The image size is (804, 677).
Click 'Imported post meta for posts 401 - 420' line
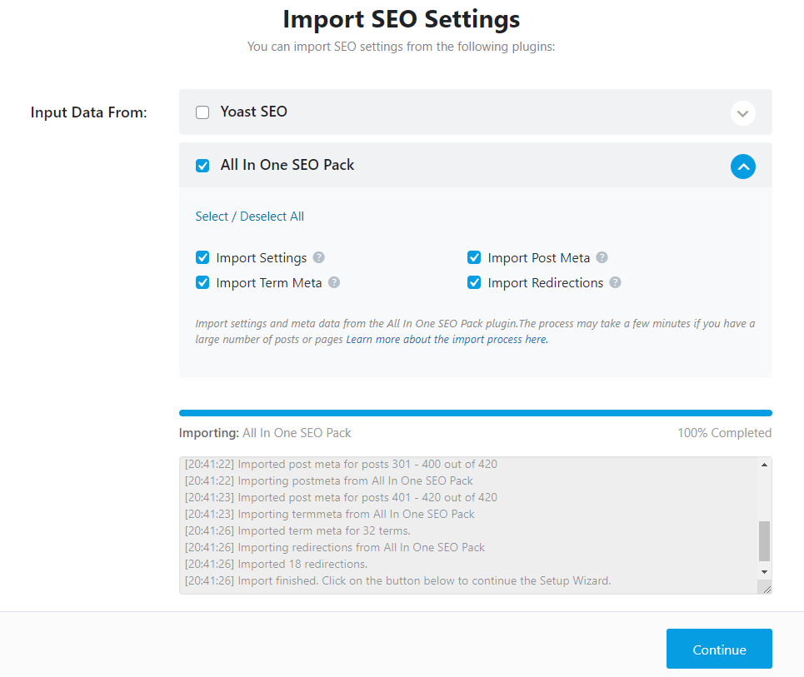pyautogui.click(x=341, y=497)
